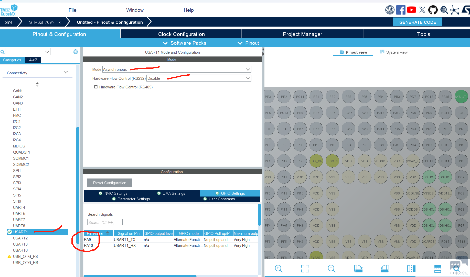
Task: Click the configuration panel vertical scrollbar
Action: click(x=259, y=215)
